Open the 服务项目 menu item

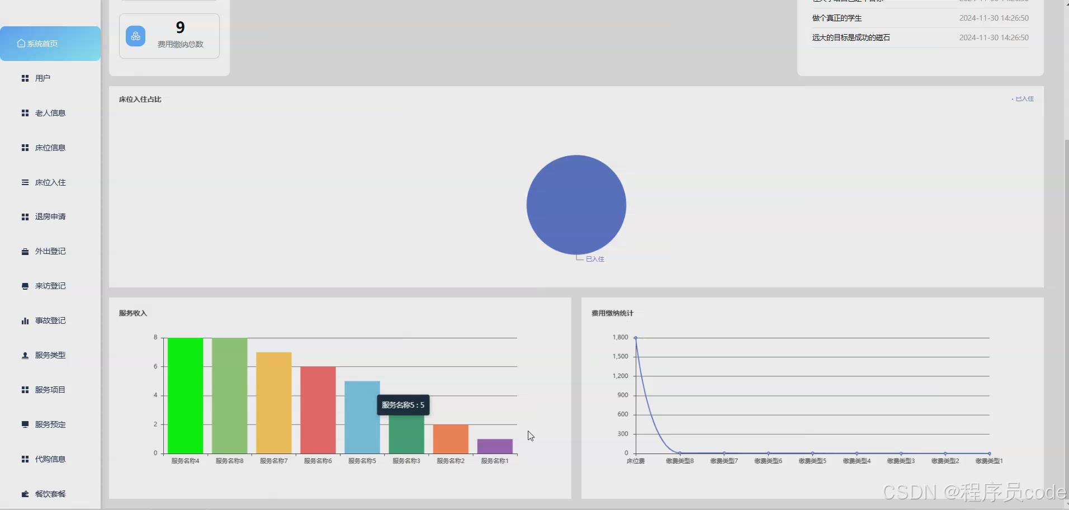pos(50,390)
